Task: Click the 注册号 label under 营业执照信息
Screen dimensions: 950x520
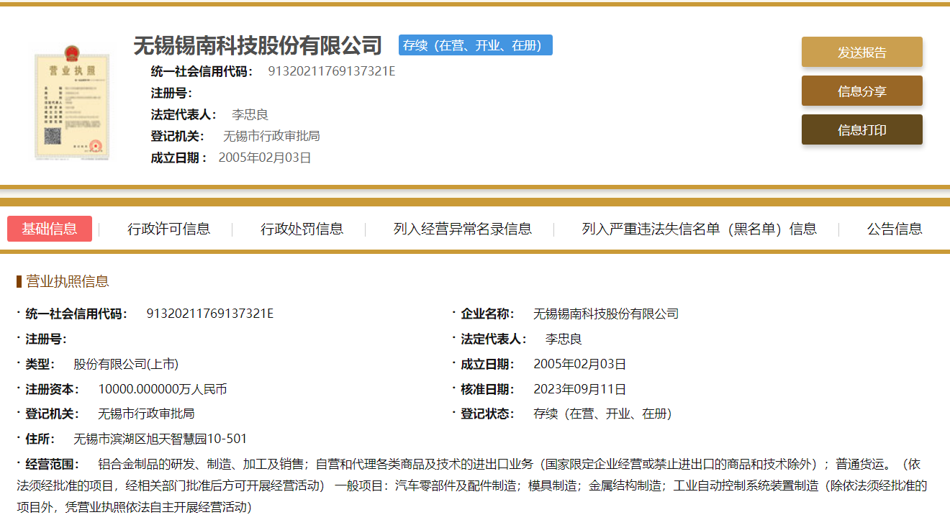Action: (47, 339)
